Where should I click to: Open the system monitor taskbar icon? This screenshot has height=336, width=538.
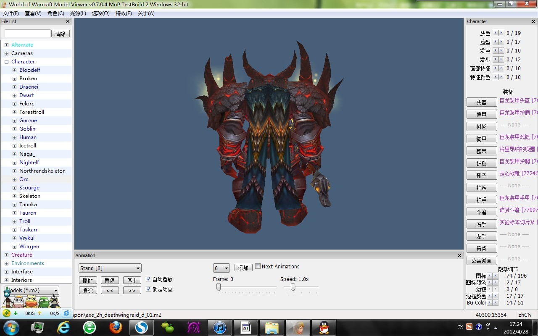(37, 327)
